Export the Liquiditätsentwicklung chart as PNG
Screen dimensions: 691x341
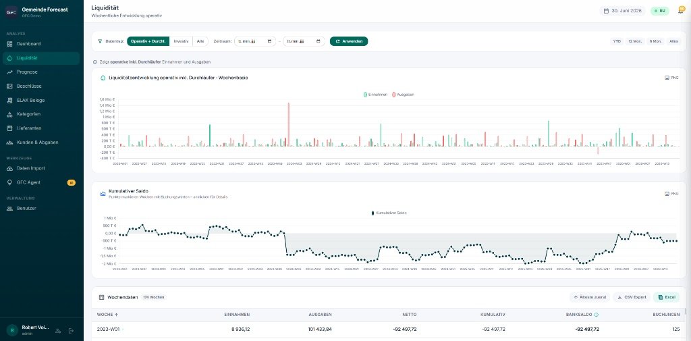[x=671, y=78]
